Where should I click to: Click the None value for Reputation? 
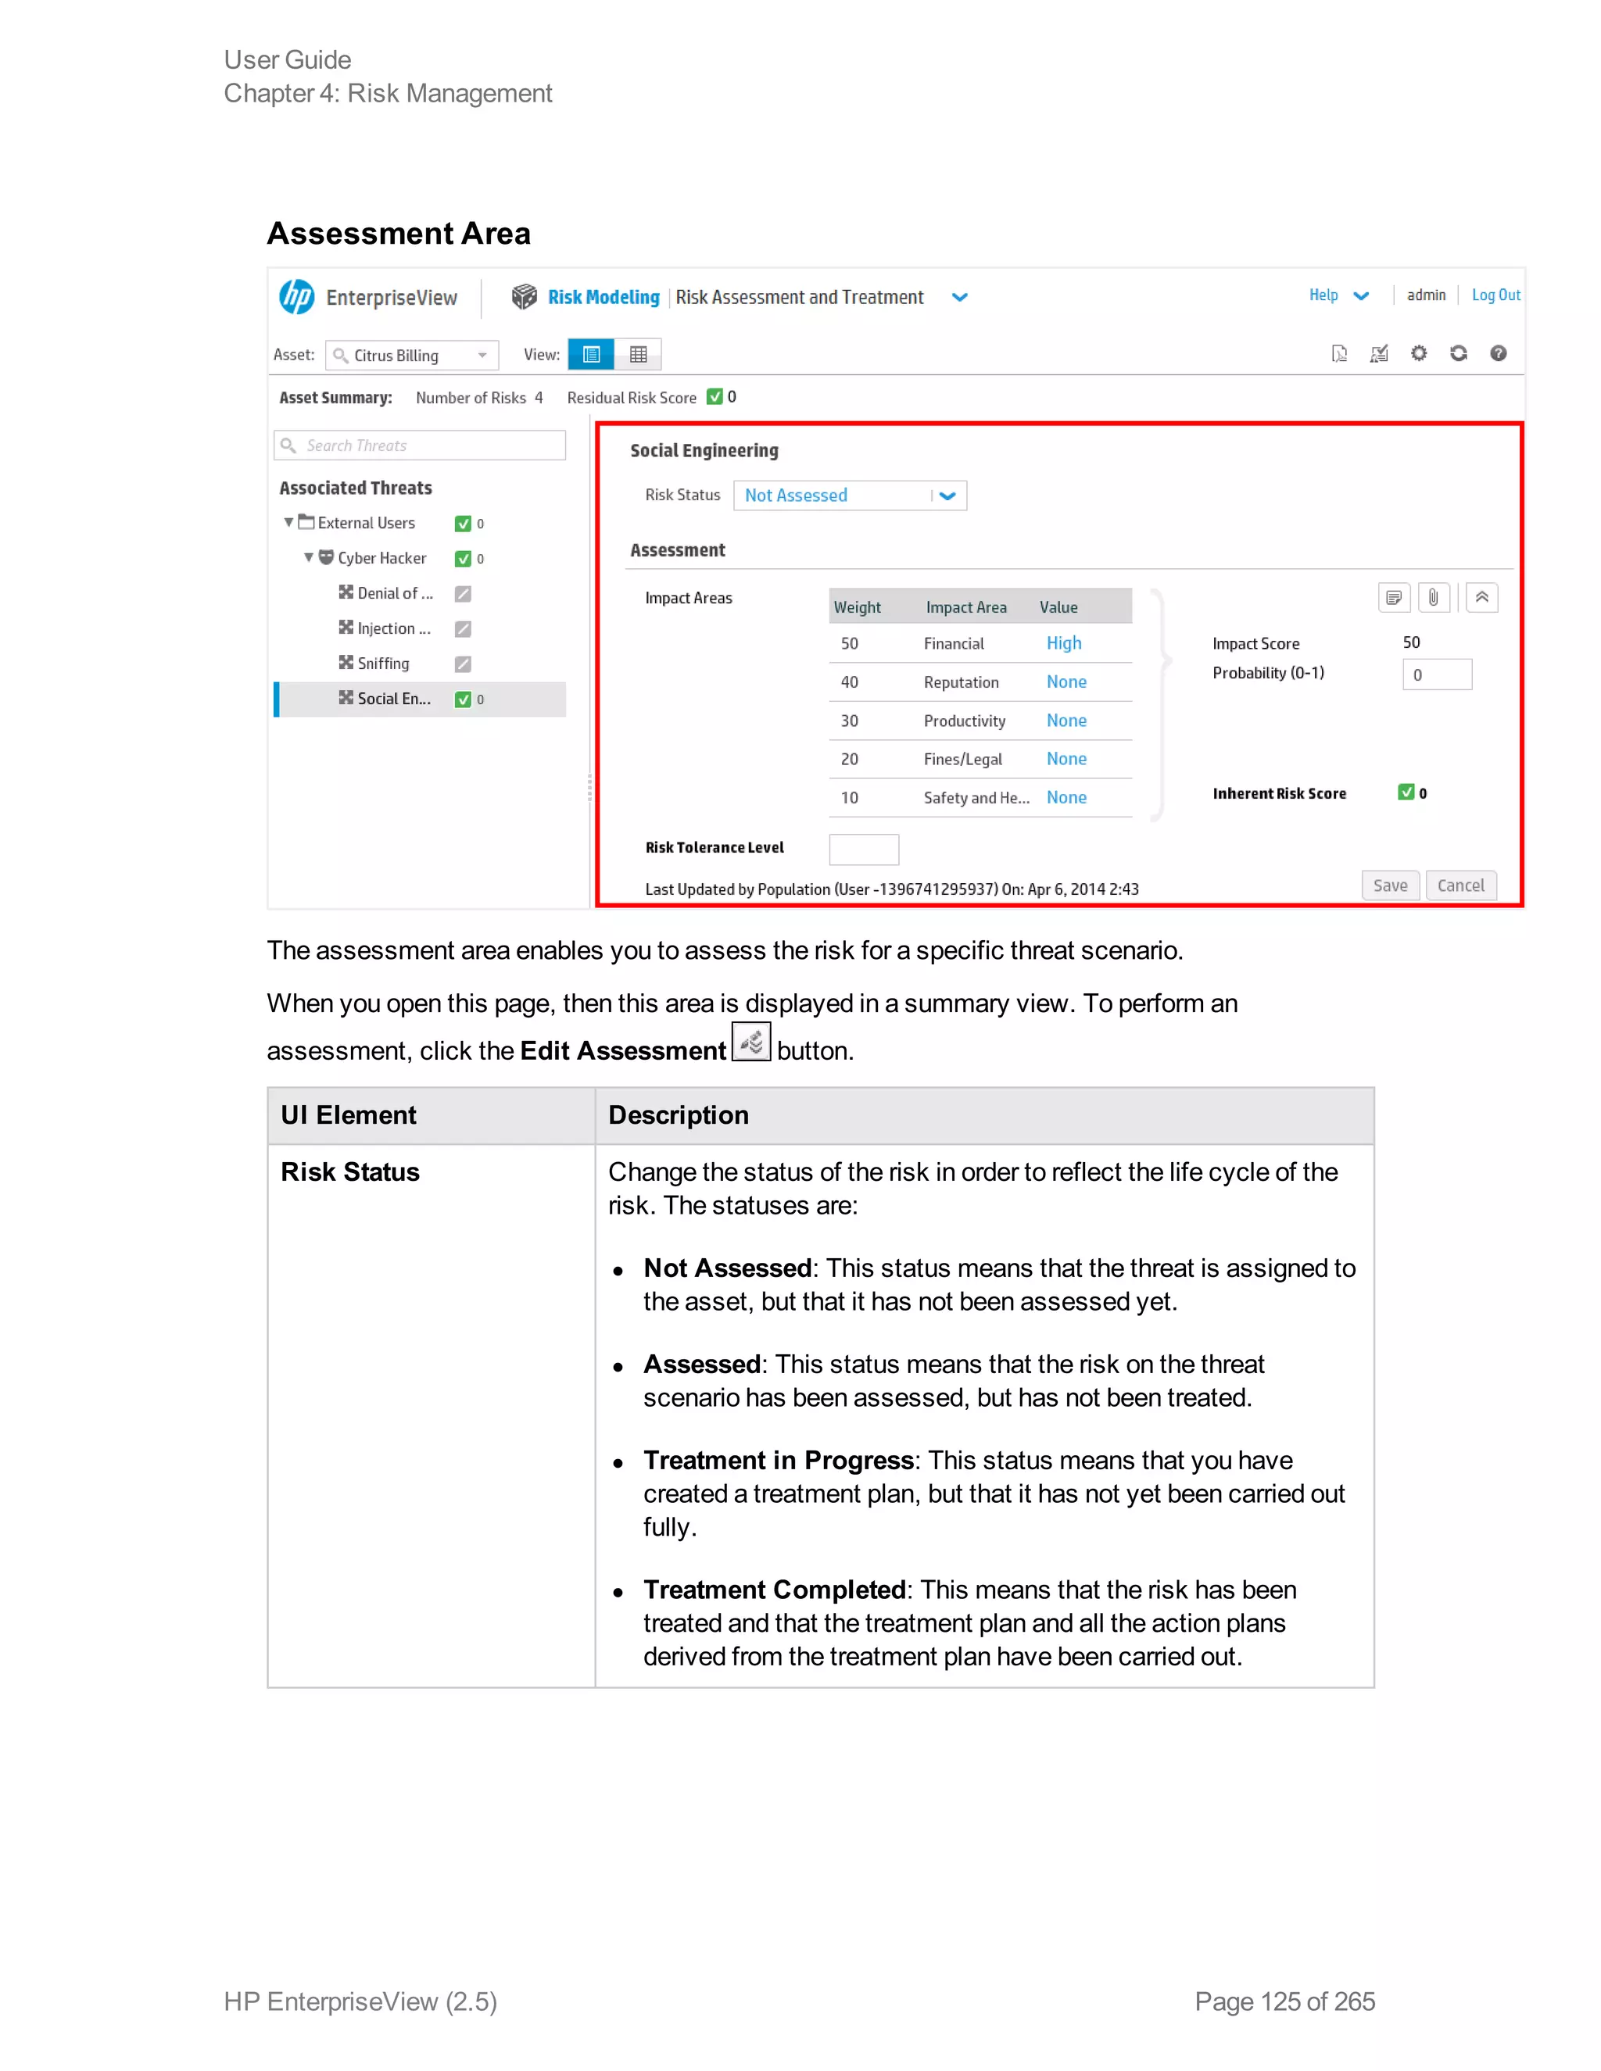tap(1066, 681)
